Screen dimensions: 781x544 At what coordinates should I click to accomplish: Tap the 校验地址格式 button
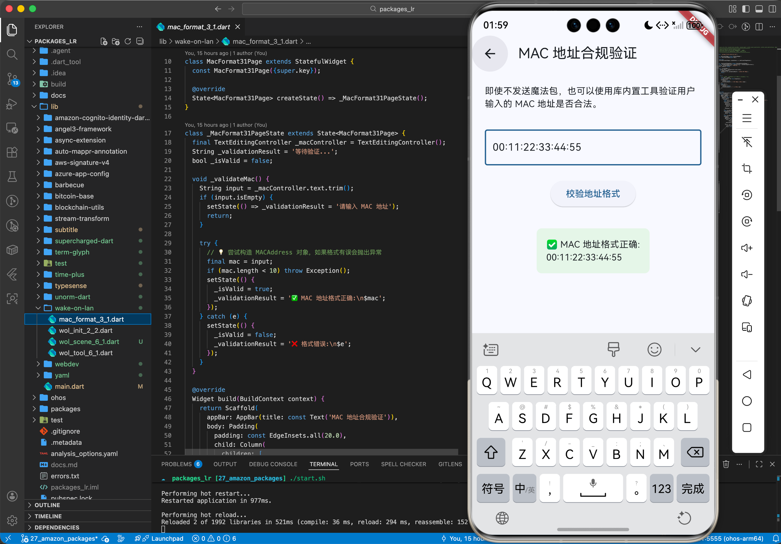tap(593, 194)
